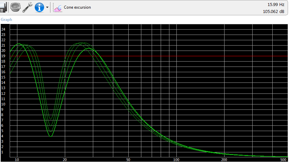
Task: Click the 105.062 dB level readout
Action: tap(273, 12)
